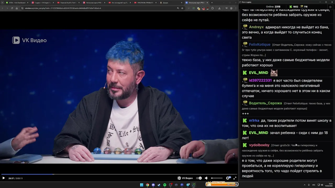Open settings gear in the chat window
This screenshot has height=188, width=335.
(330, 7)
